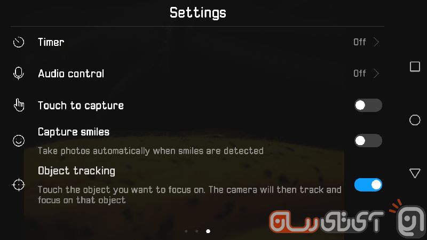Enable the Touch to capture switch
This screenshot has height=240, width=427.
click(368, 105)
